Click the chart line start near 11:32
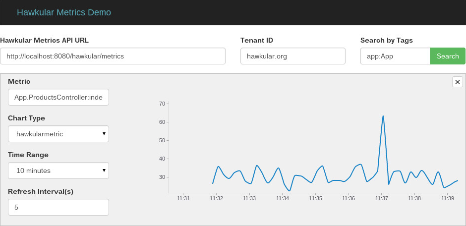This screenshot has height=226, width=466. [x=213, y=183]
